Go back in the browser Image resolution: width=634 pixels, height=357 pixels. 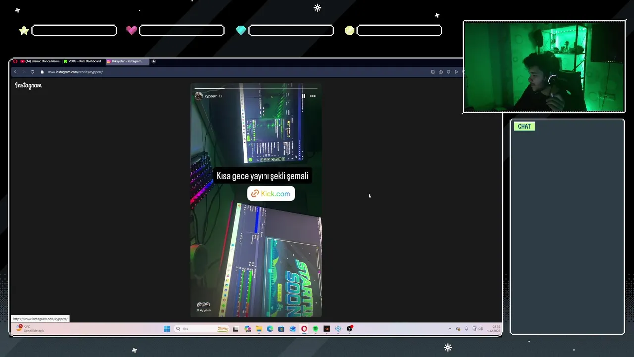click(x=15, y=72)
